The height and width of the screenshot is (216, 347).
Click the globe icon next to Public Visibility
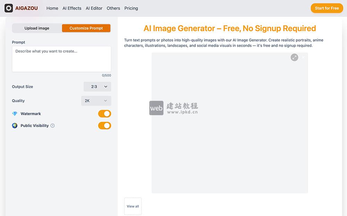pos(15,126)
